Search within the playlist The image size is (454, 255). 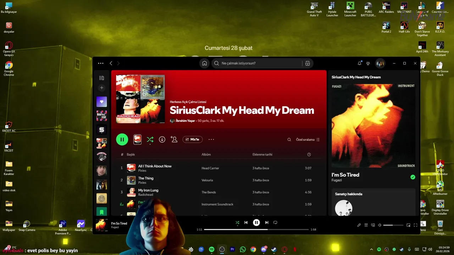pos(289,140)
